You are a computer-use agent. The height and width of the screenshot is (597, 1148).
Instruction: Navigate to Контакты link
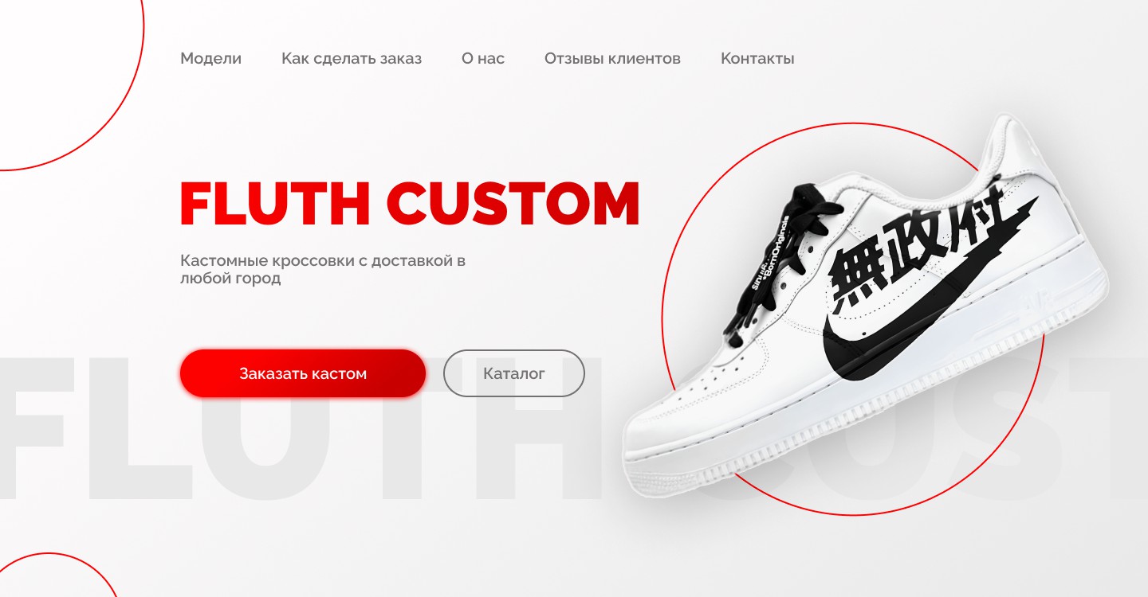(757, 58)
